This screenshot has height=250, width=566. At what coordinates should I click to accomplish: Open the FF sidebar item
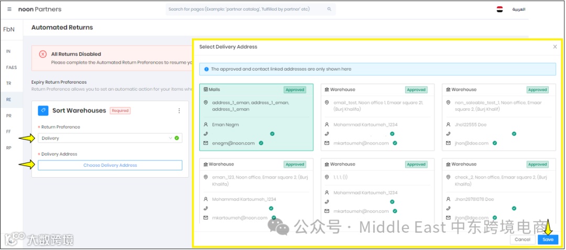tap(9, 132)
